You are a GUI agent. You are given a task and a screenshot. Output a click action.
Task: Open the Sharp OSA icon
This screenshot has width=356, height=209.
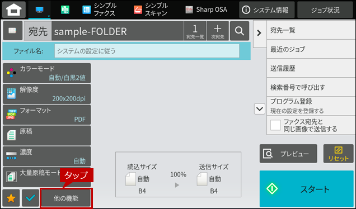pos(189,9)
